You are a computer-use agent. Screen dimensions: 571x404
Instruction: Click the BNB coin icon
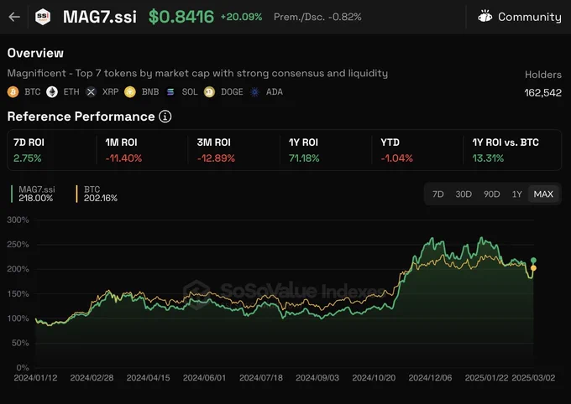click(x=130, y=91)
